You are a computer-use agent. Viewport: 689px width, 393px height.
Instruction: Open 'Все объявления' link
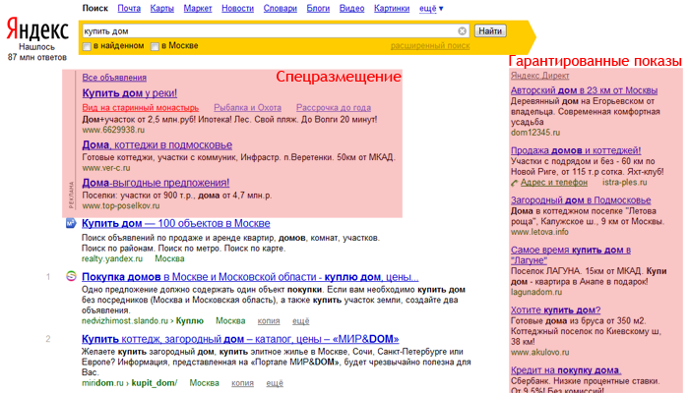coord(114,78)
